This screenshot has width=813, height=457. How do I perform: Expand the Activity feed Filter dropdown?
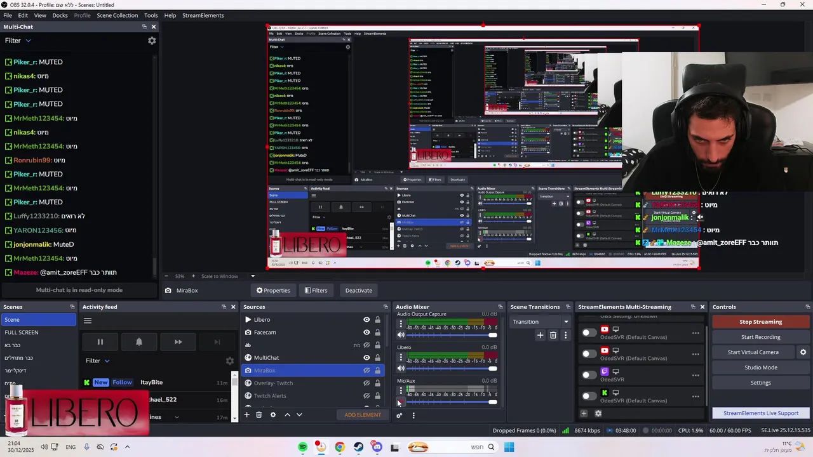pos(98,361)
